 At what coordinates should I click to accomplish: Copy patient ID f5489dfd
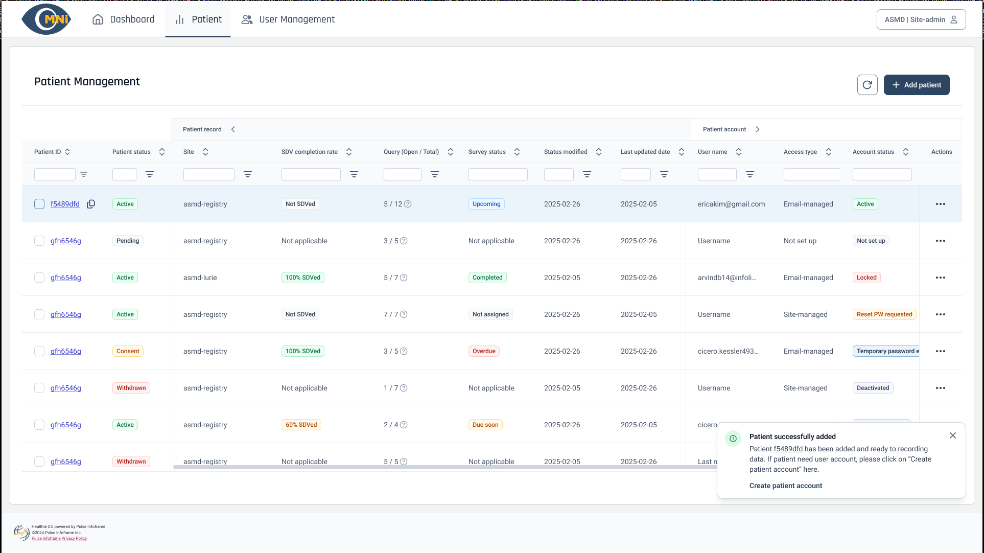click(x=91, y=204)
